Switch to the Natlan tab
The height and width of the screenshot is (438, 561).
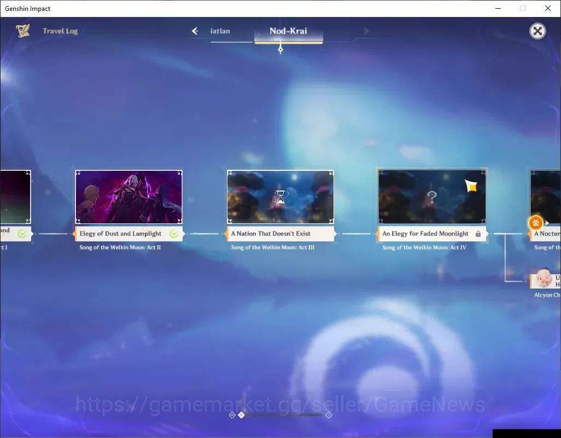tap(220, 31)
